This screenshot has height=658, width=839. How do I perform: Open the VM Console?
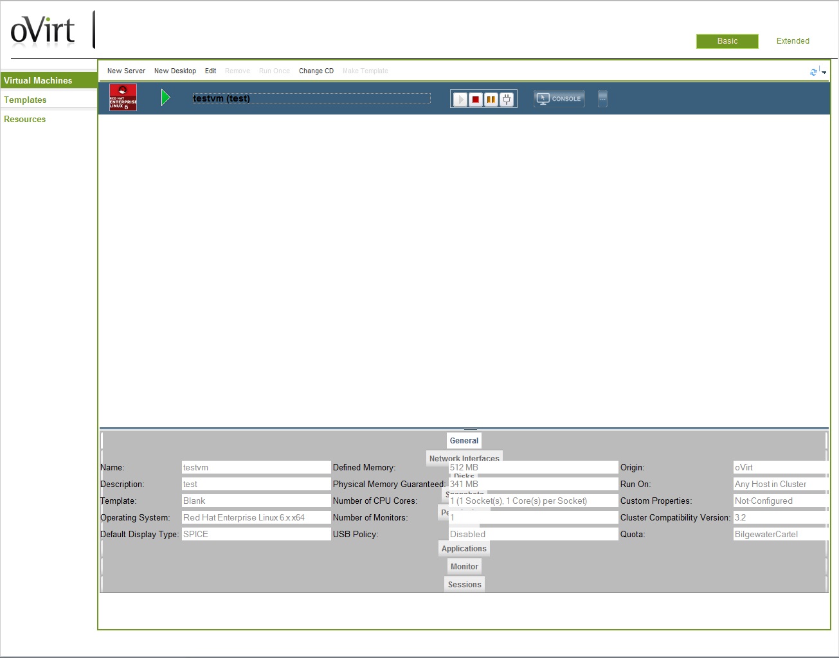click(559, 98)
